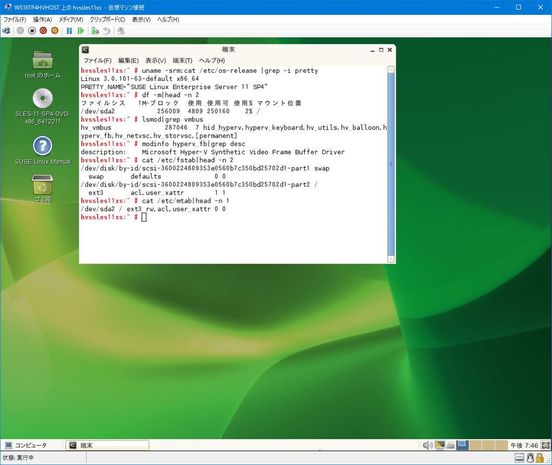Select the SLES-11-SP4-DVD disc desktop icon

(43, 107)
